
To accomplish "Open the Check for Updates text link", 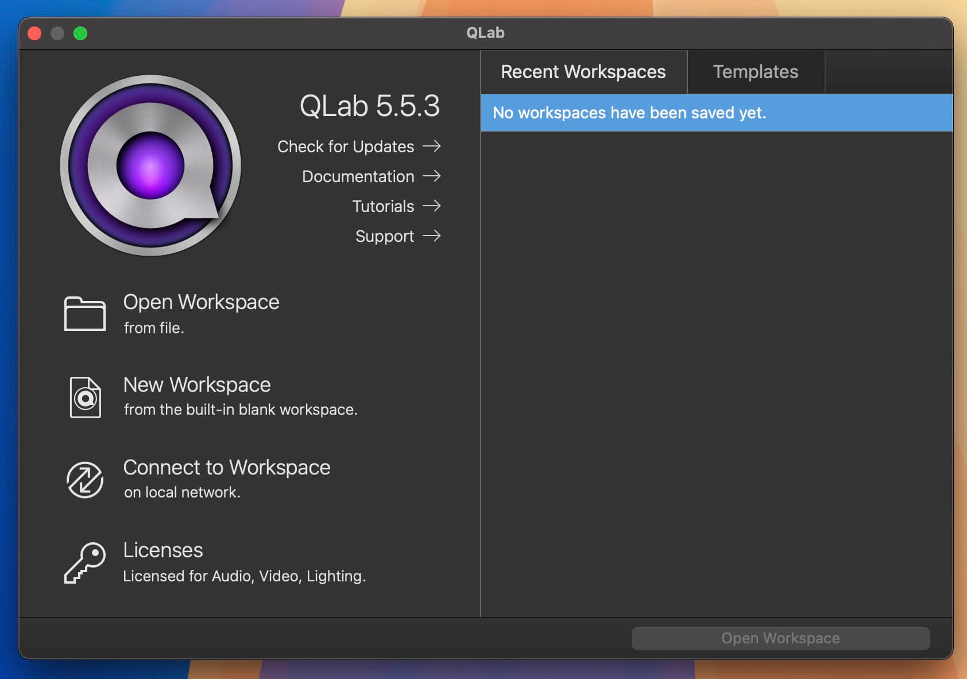I will 345,147.
